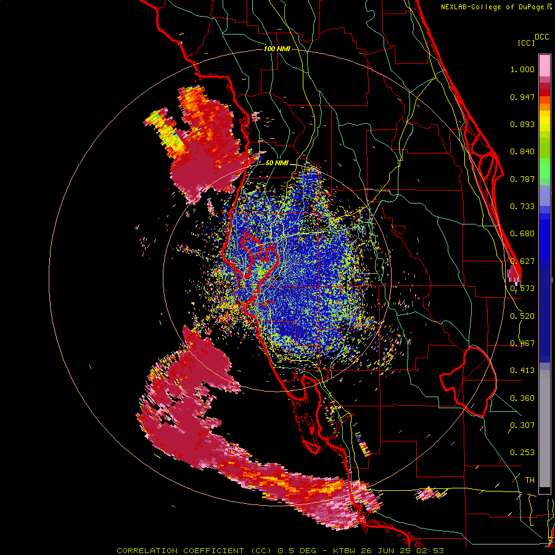Select the 0.840 scale value
The height and width of the screenshot is (555, 555).
522,152
